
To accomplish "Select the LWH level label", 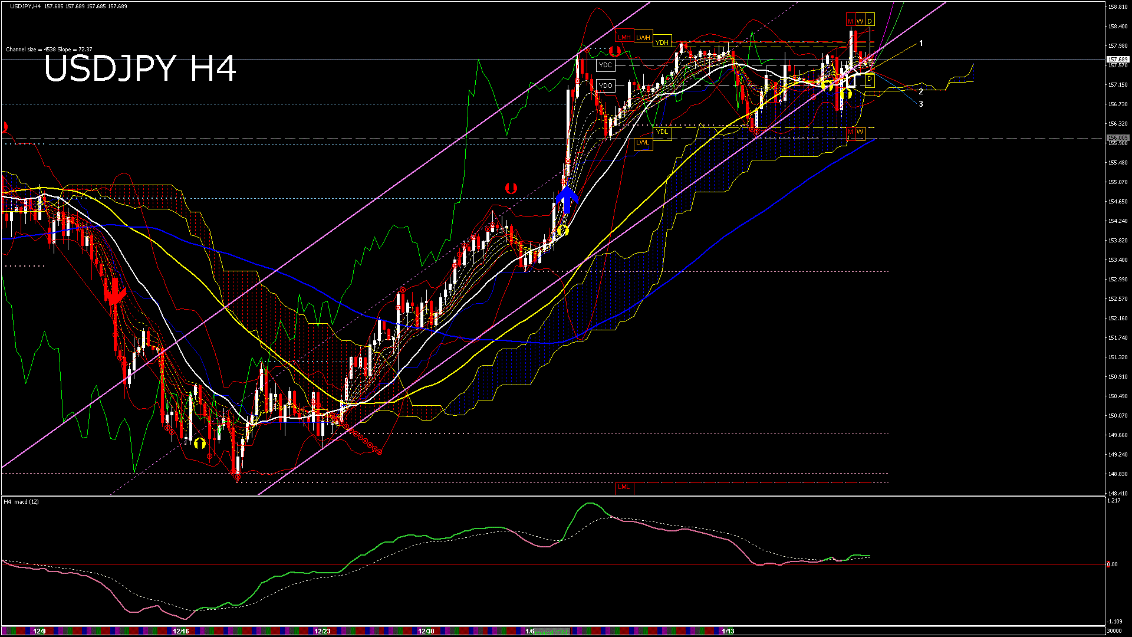I will 643,38.
